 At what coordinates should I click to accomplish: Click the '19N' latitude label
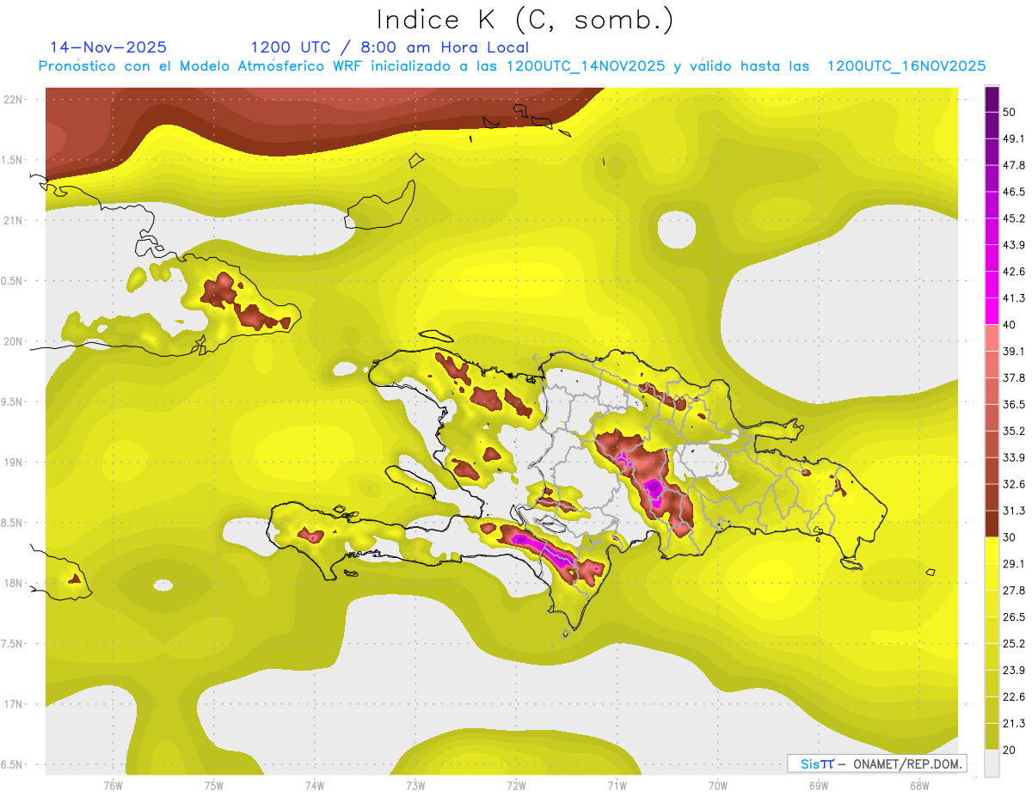pos(15,463)
